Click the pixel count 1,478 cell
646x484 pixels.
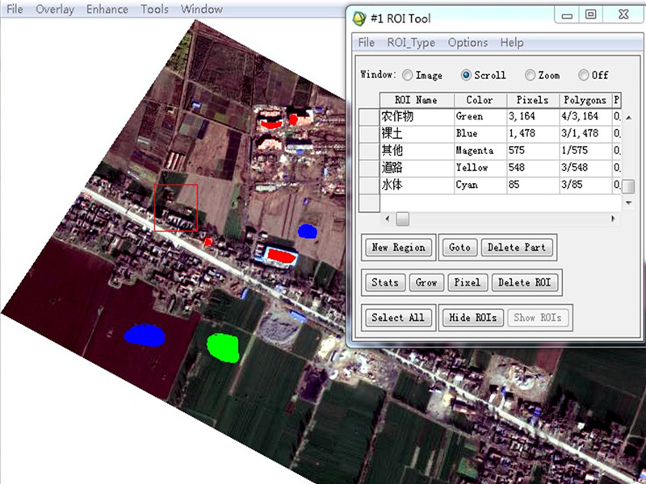point(533,134)
